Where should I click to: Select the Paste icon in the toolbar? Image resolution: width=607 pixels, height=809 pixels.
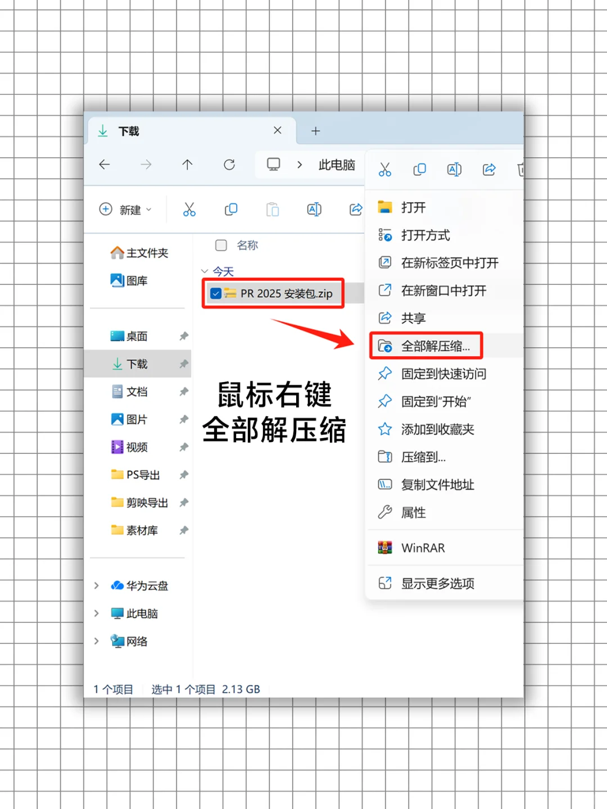[x=273, y=209]
